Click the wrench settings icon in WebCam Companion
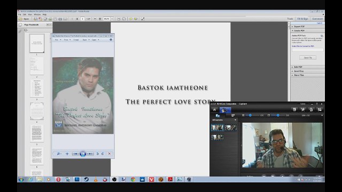Viewport: 342px width, 192px height. tap(302, 109)
